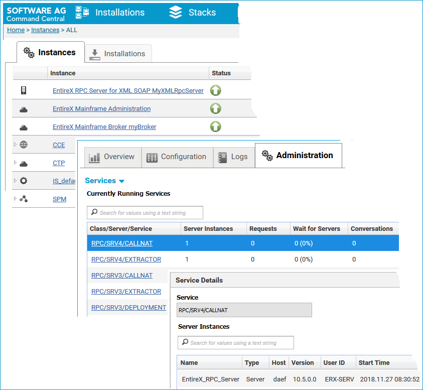Click the SPM nodes icon
Screen dimensions: 423x390
[x=24, y=199]
